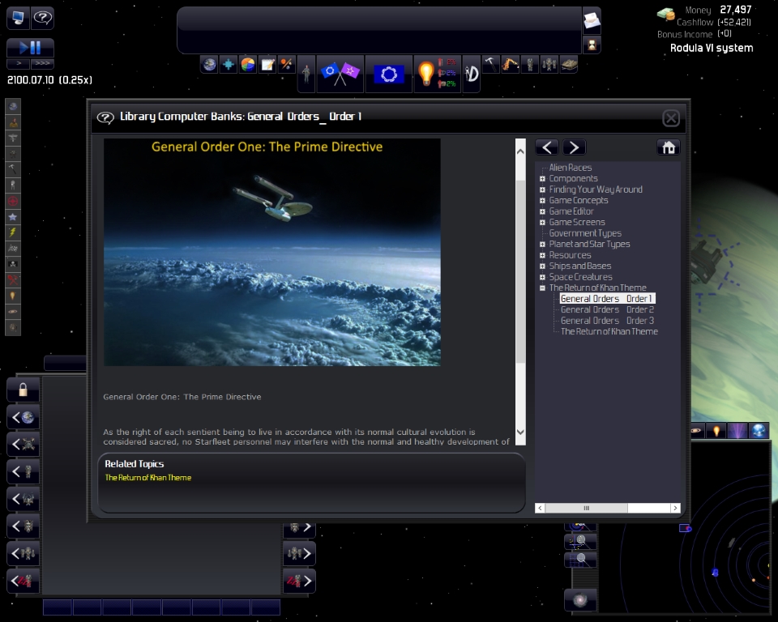This screenshot has width=778, height=622.
Task: Click the article scrollbar up arrow
Action: (520, 151)
